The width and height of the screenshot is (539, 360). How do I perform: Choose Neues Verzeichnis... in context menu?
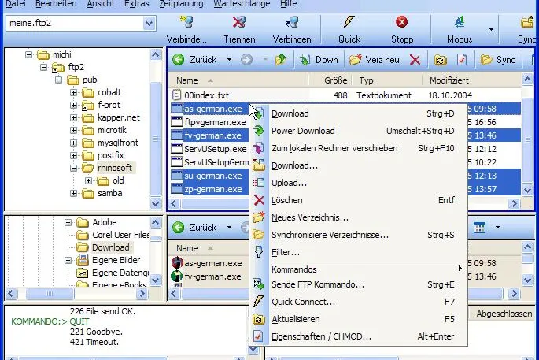[358, 217]
